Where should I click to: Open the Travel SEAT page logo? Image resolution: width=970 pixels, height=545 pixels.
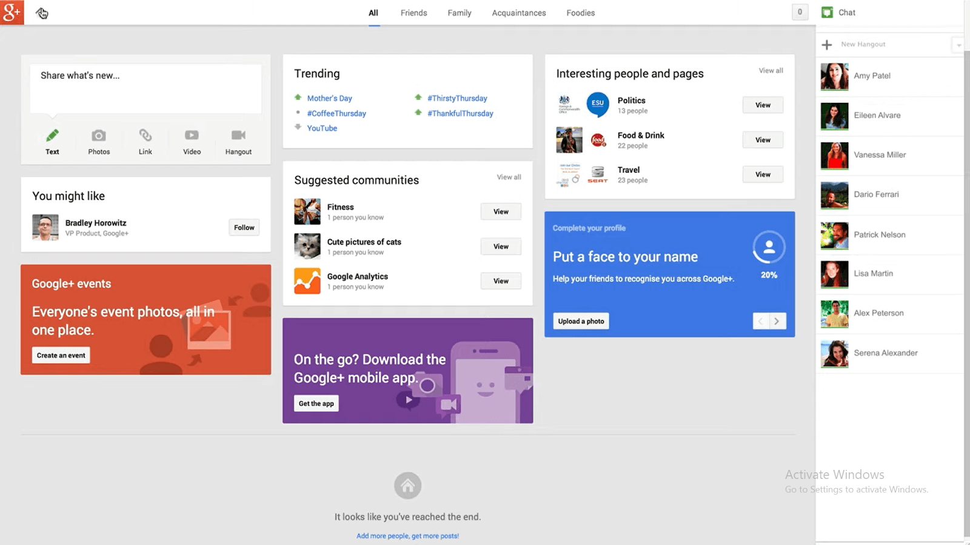[598, 174]
